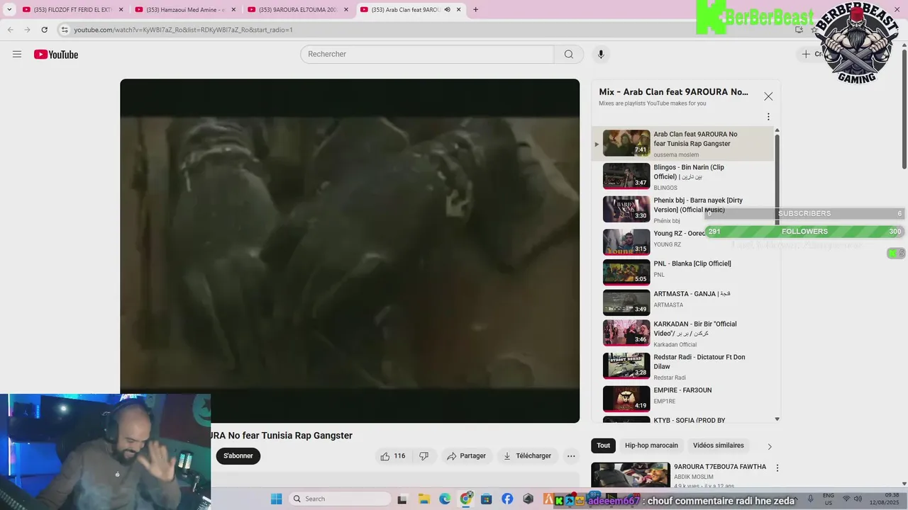Open Task View from taskbar
Image resolution: width=908 pixels, height=510 pixels.
403,499
